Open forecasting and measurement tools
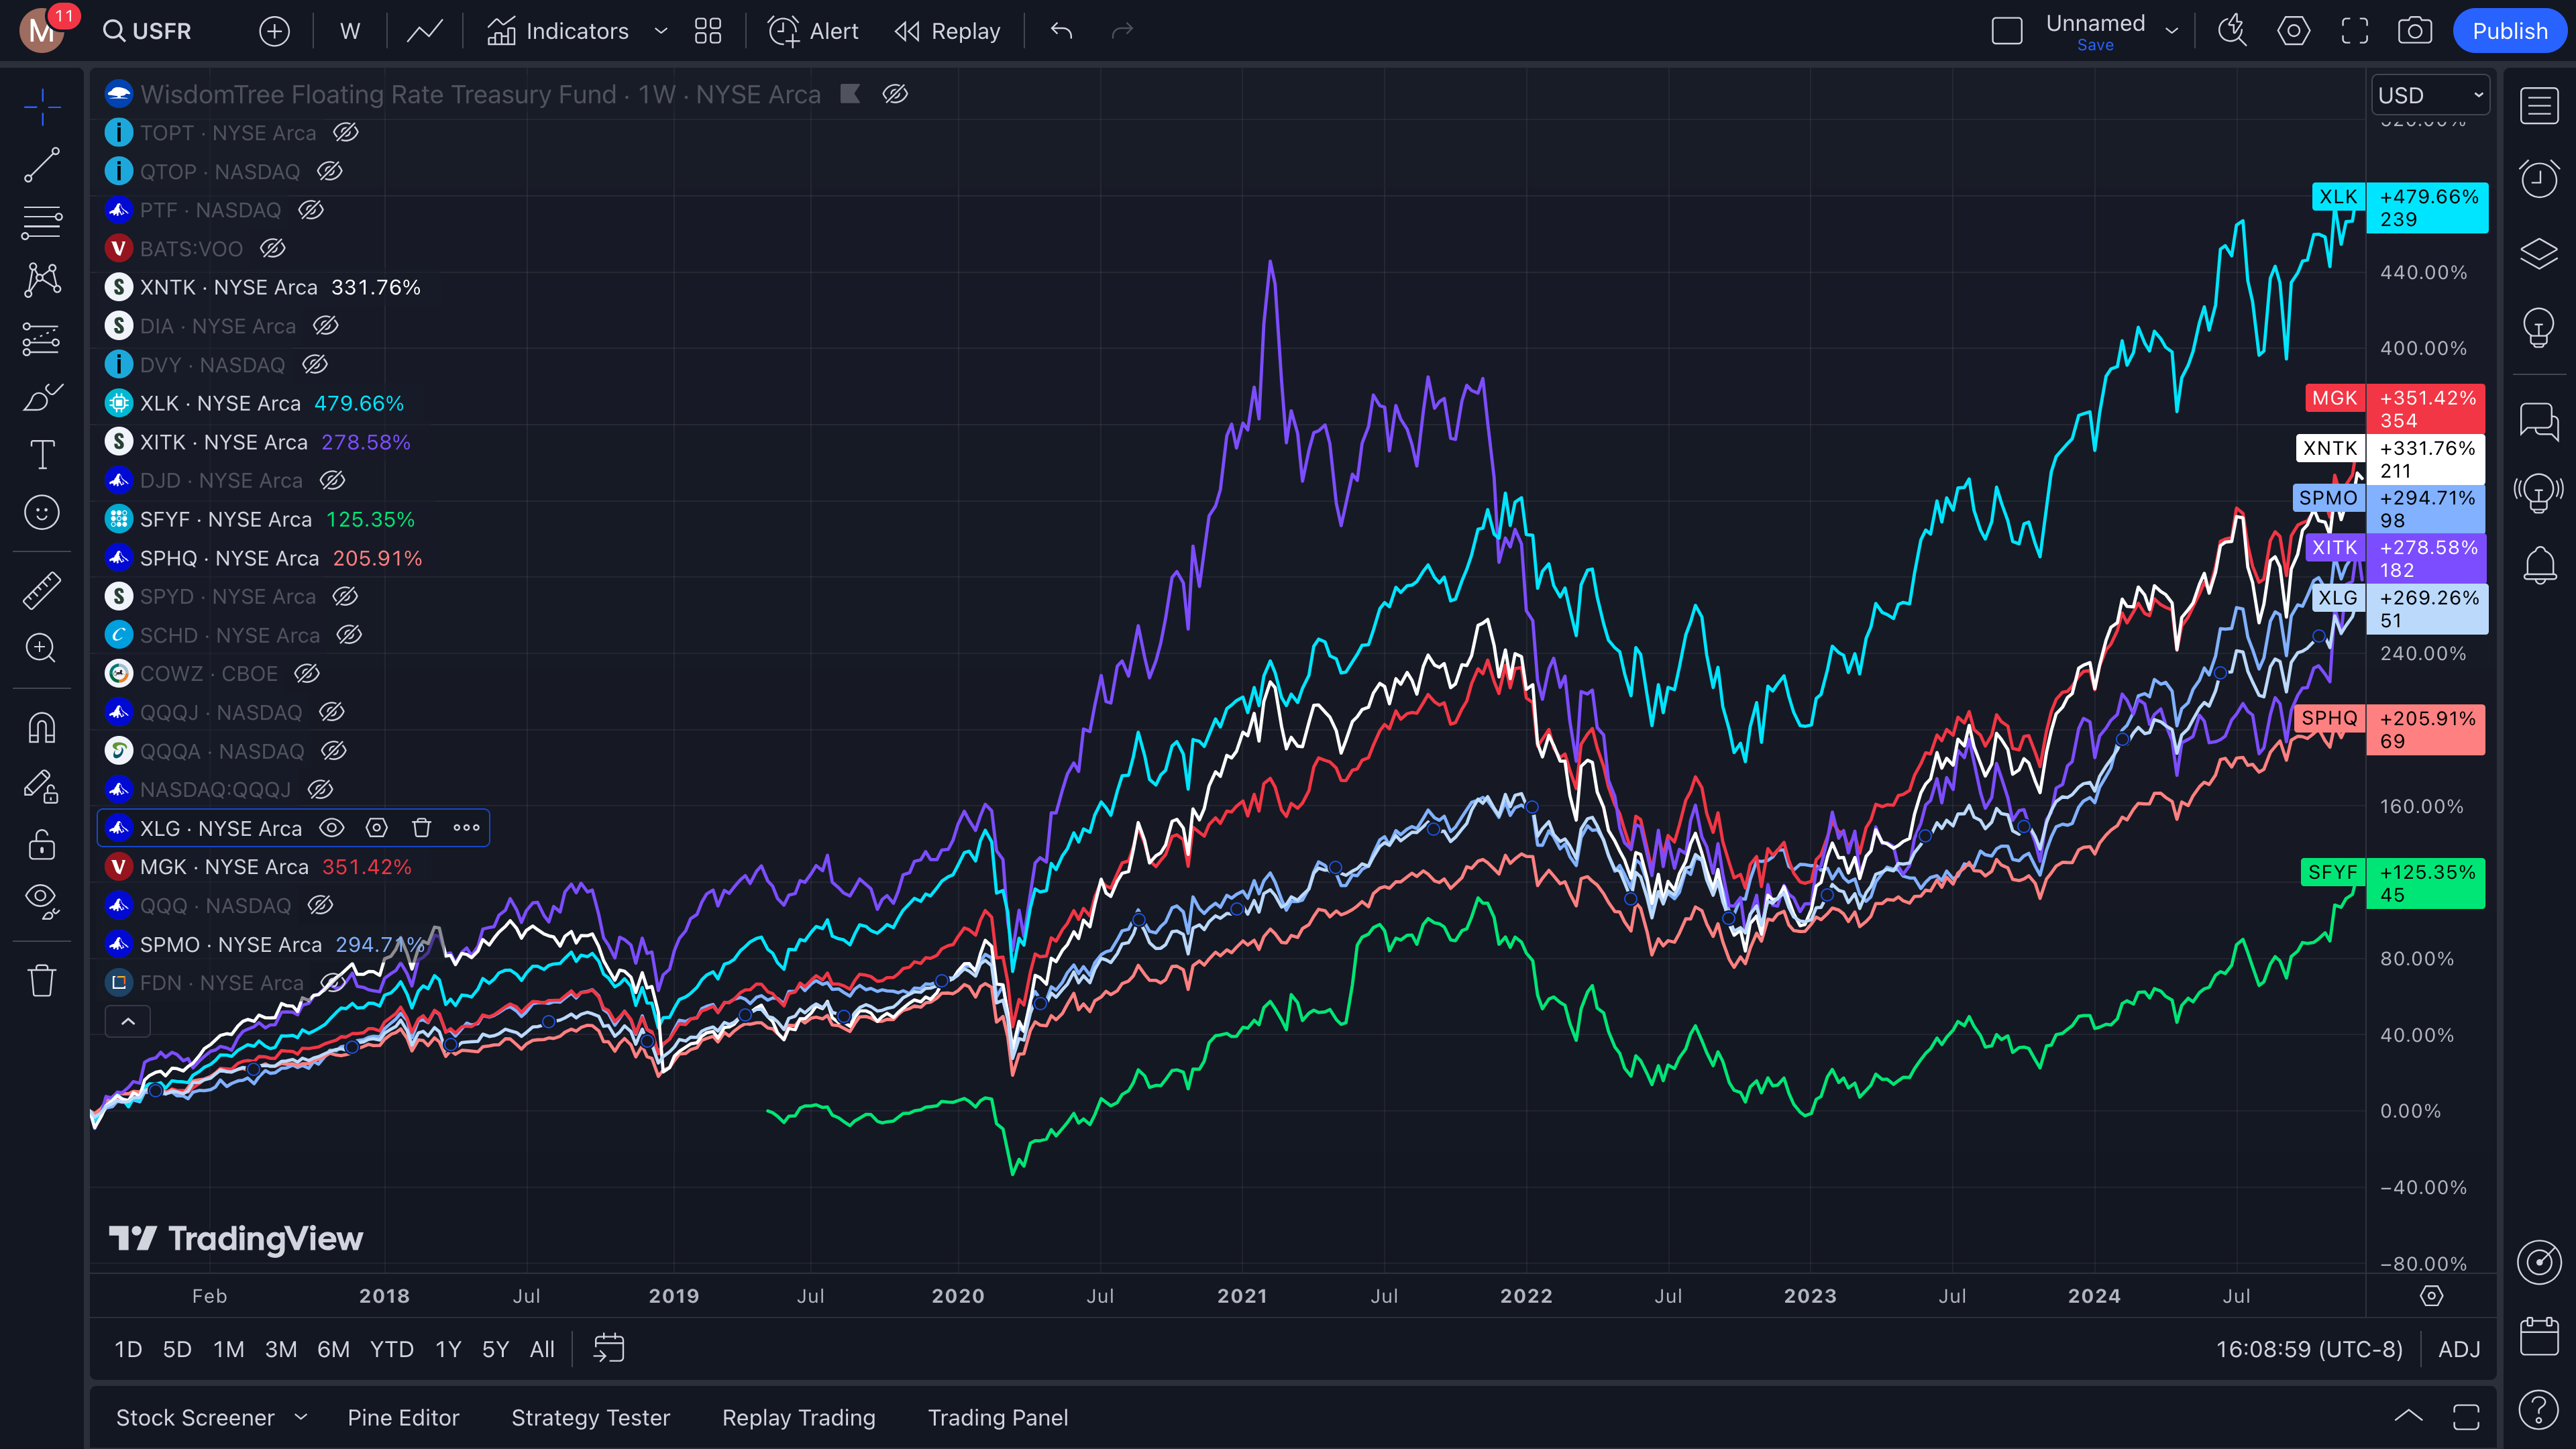The height and width of the screenshot is (1449, 2576). click(42, 339)
